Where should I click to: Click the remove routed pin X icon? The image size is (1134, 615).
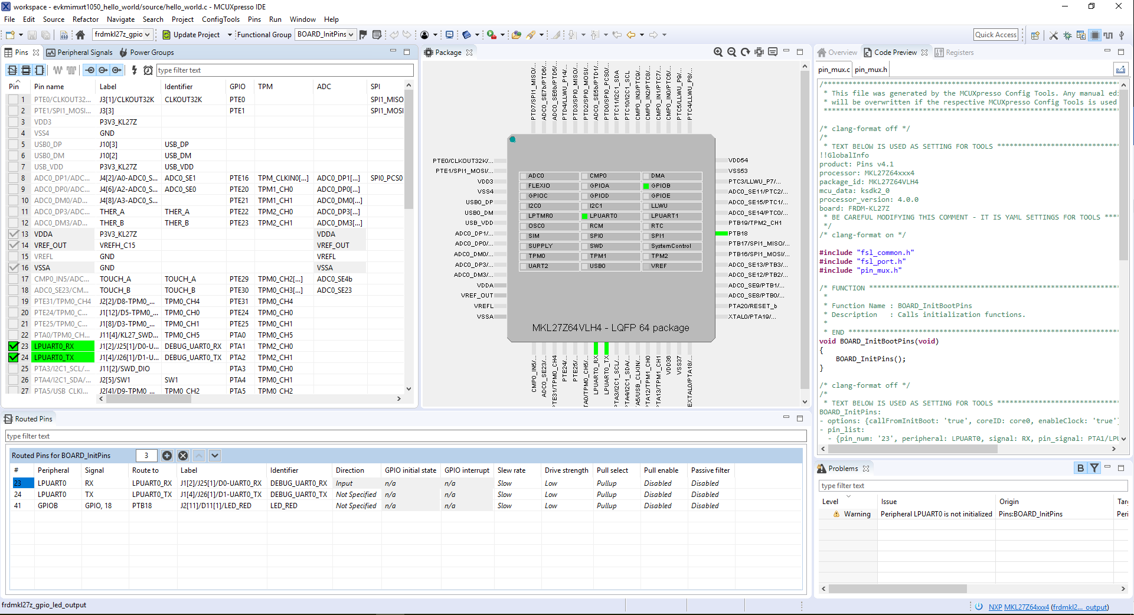click(x=183, y=456)
